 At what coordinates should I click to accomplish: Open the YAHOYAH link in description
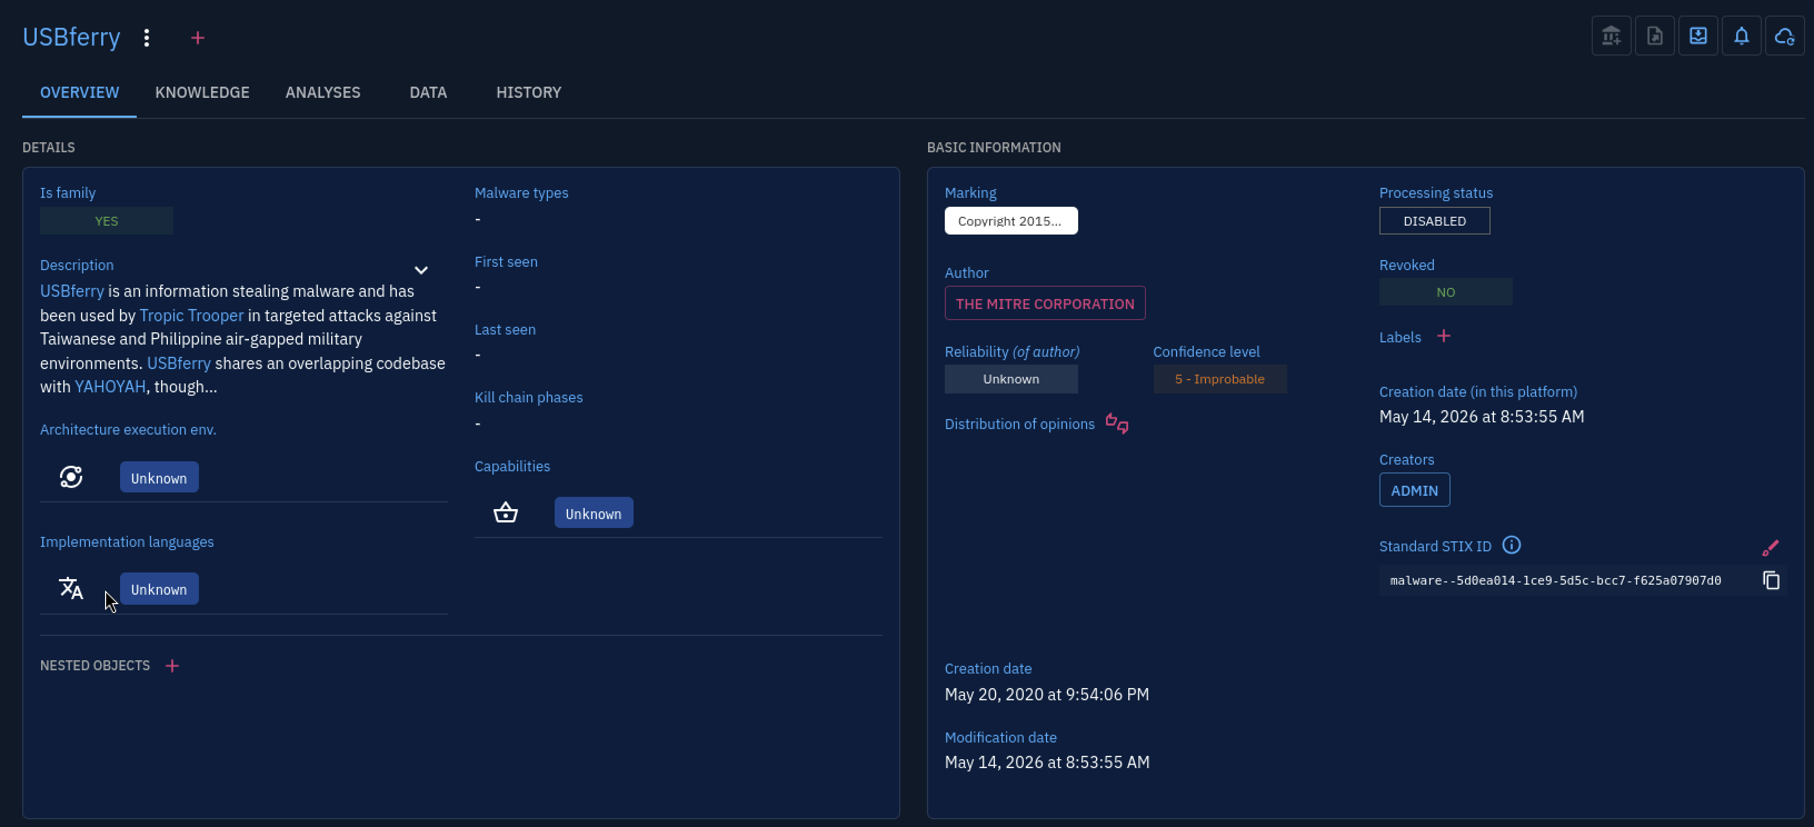point(110,387)
